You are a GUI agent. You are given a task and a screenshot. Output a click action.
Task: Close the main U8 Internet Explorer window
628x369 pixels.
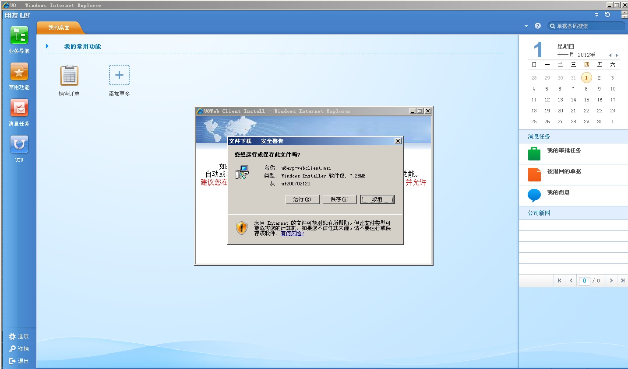coord(624,5)
